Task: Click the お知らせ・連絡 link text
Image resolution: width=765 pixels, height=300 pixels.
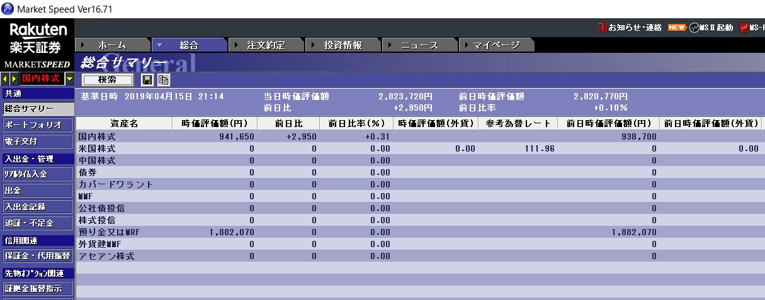Action: click(635, 28)
